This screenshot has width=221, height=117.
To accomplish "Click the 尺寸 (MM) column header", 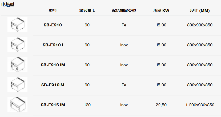I will pyautogui.click(x=200, y=11).
